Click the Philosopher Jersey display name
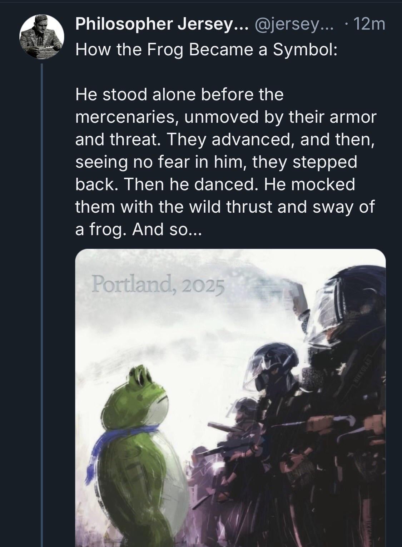This screenshot has width=402, height=547. (159, 25)
